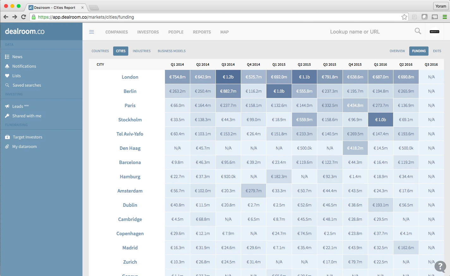Viewport: 450px width, 276px height.
Task: Click the Lookup name or URL field
Action: 355,32
